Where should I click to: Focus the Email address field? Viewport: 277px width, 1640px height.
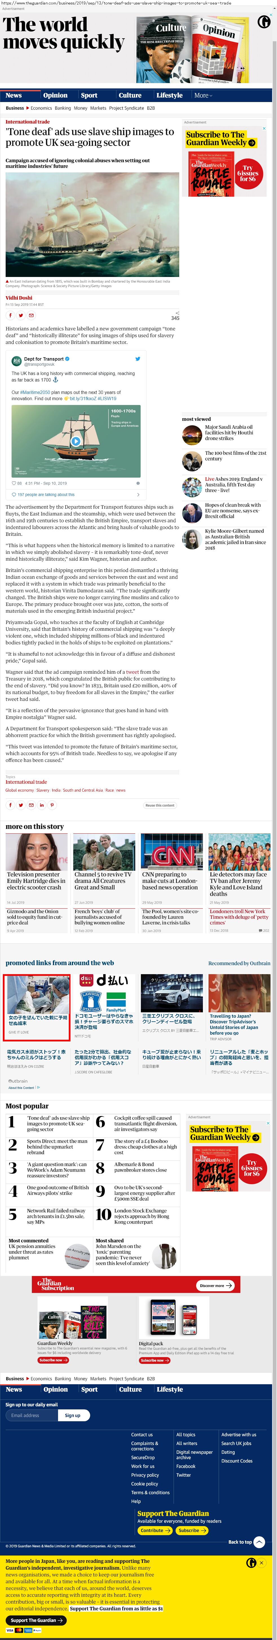(x=32, y=1415)
